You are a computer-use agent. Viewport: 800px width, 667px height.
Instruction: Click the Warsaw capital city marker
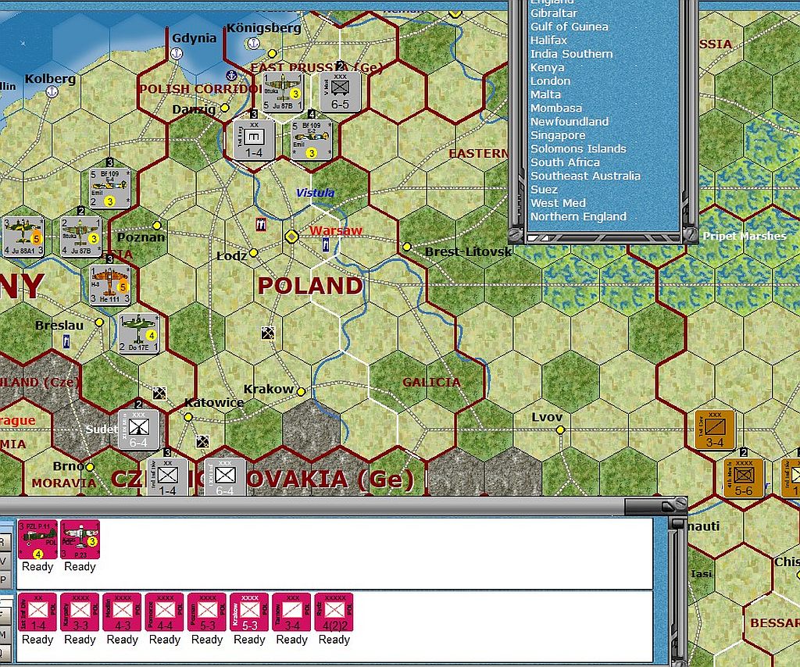(291, 237)
